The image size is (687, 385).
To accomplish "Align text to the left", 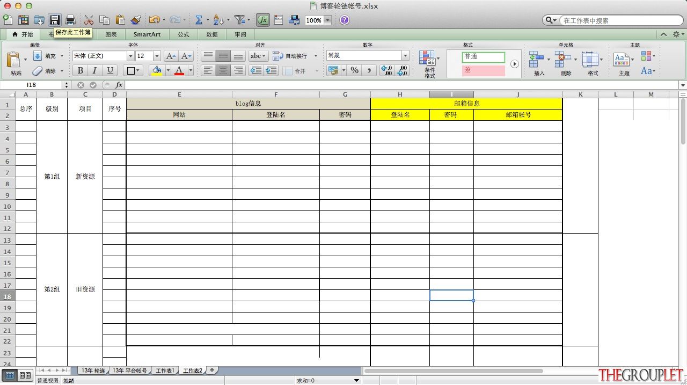I will (208, 70).
